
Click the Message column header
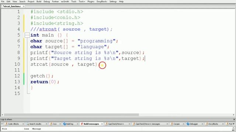37,129
